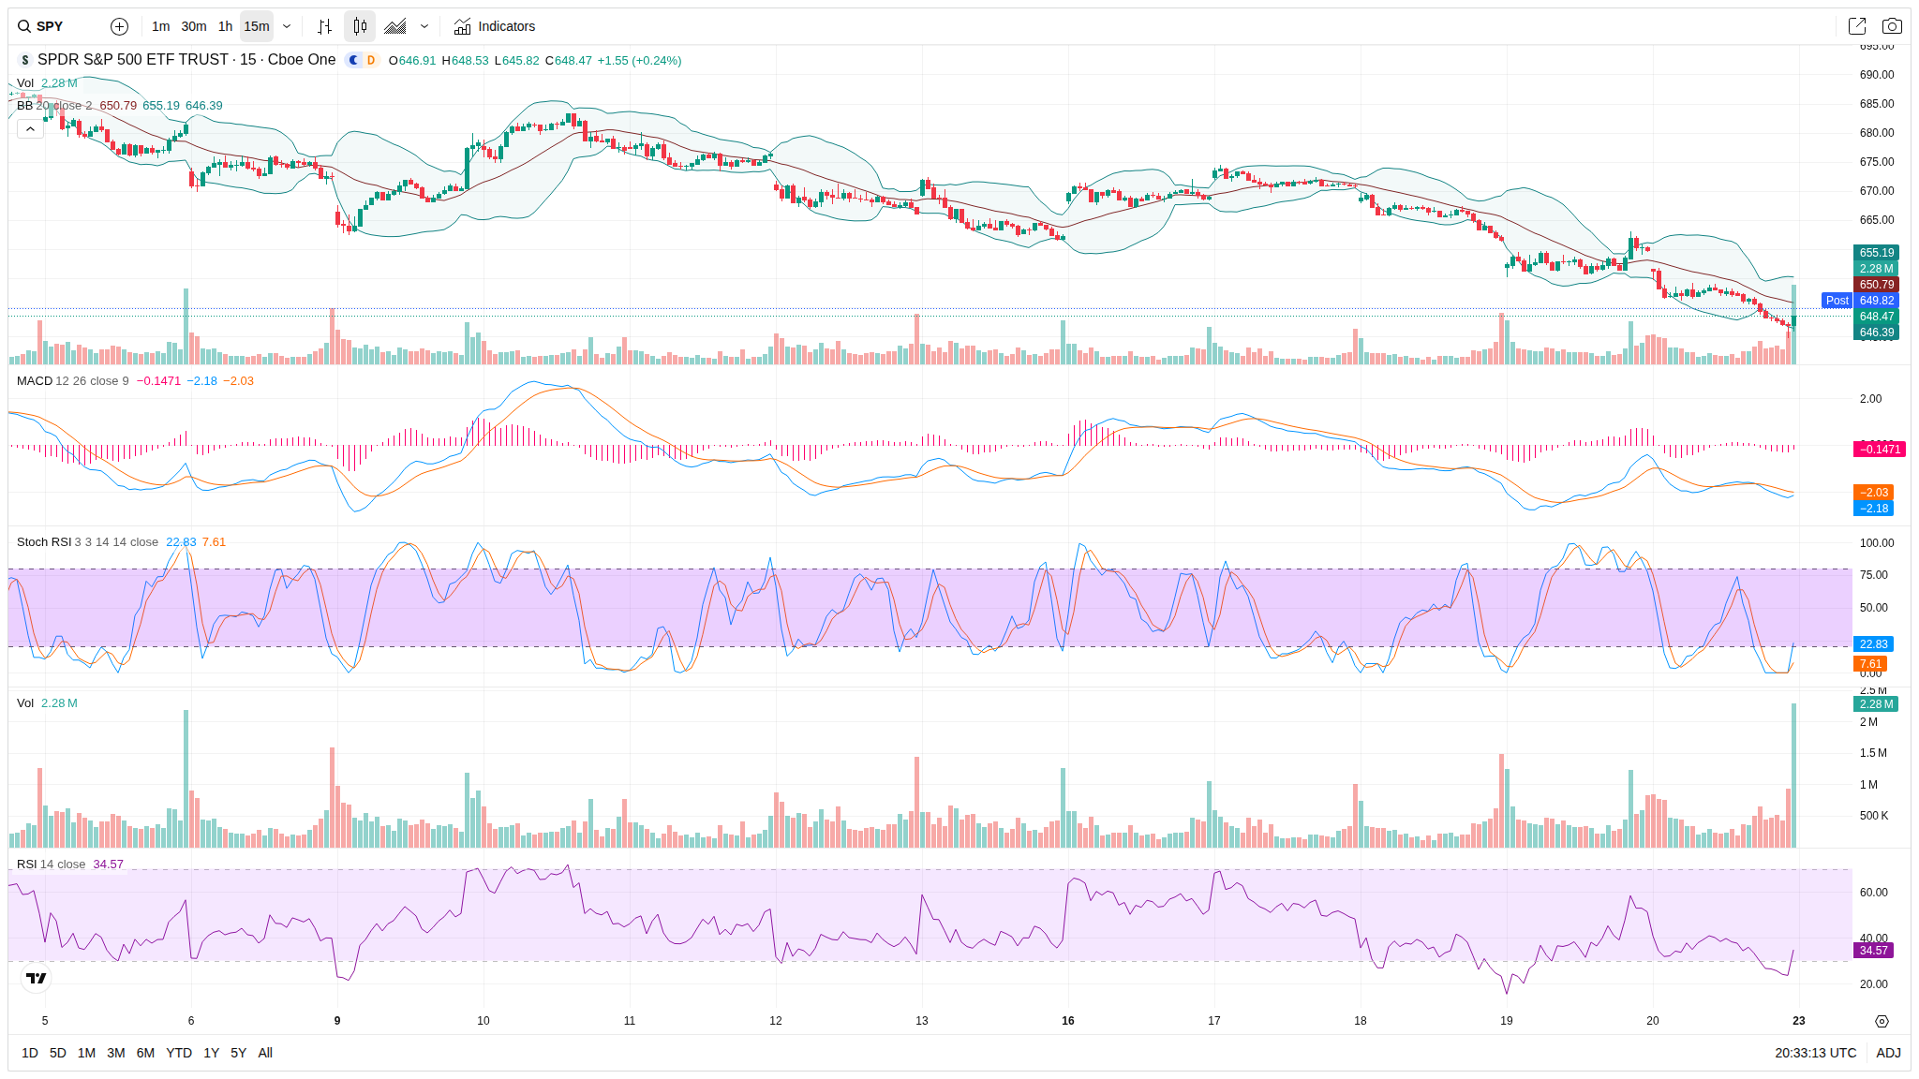This screenshot has height=1079, width=1919.
Task: Click the TradingView logo on chart
Action: tap(37, 978)
